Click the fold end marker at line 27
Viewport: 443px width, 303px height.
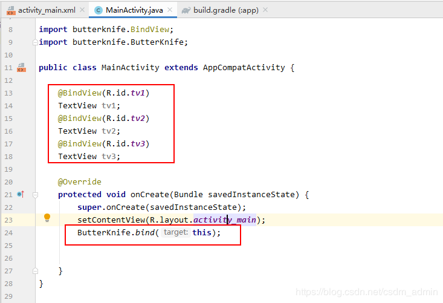35,271
